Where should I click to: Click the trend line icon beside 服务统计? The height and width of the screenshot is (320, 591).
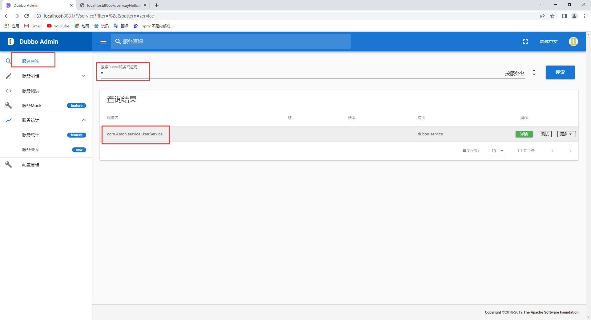coord(9,120)
